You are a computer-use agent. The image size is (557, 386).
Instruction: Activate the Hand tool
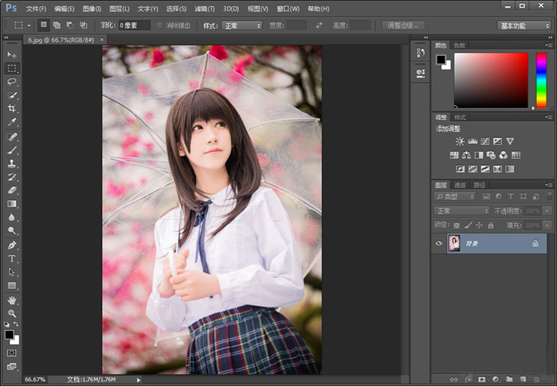click(x=12, y=300)
